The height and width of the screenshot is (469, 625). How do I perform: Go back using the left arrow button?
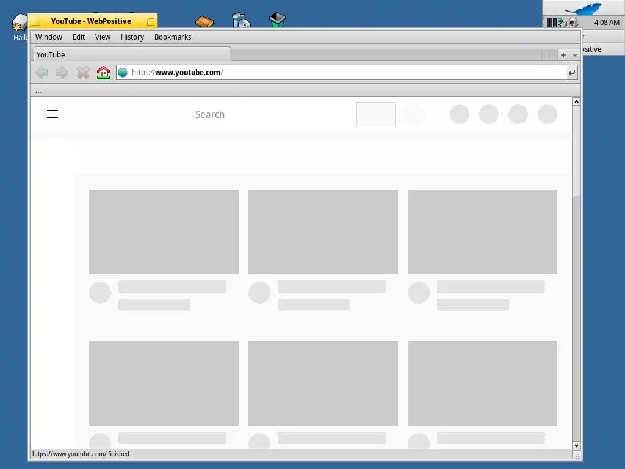42,73
